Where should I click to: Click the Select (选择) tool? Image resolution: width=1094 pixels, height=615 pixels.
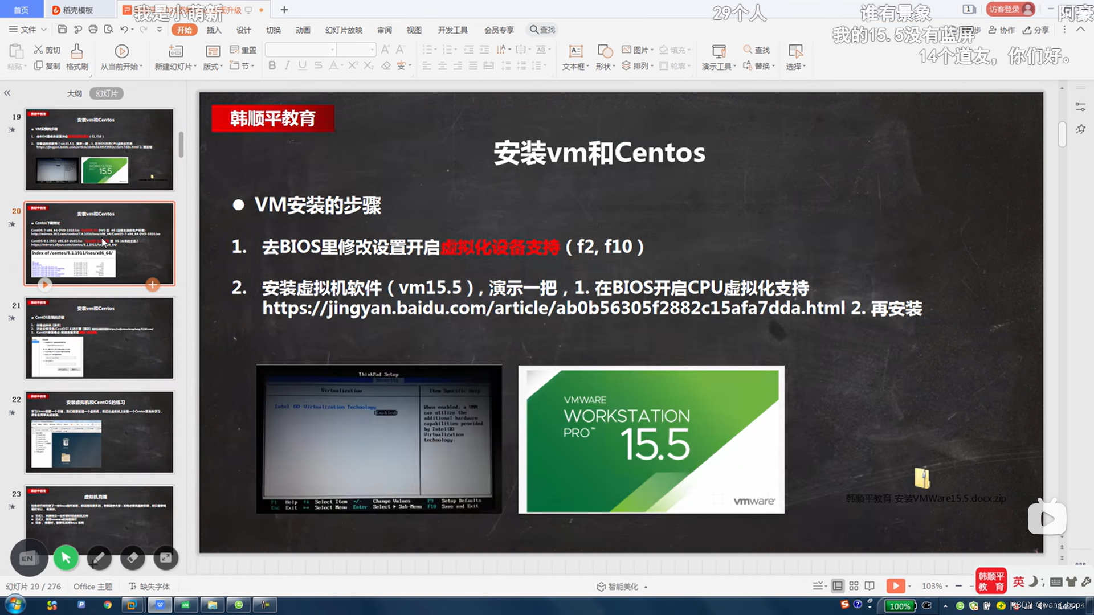(795, 57)
